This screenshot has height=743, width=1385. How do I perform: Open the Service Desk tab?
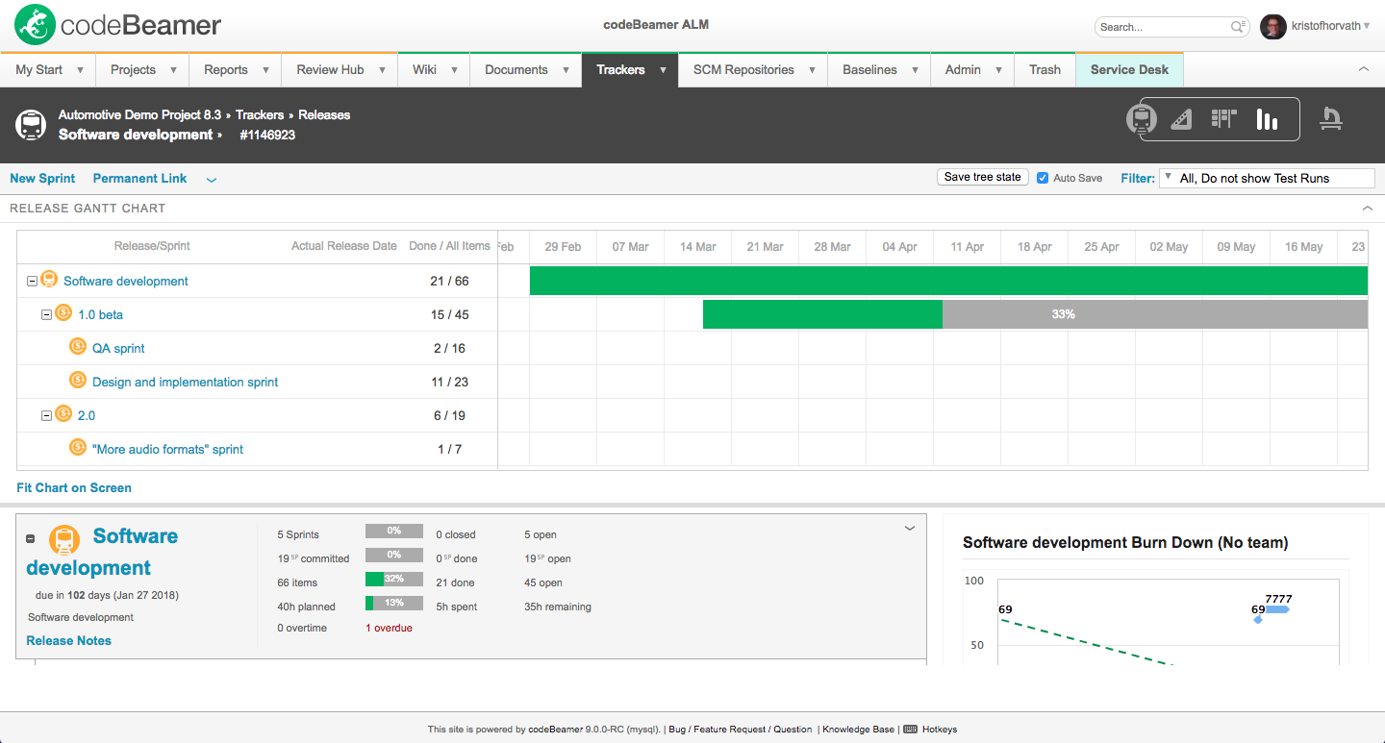pyautogui.click(x=1129, y=70)
